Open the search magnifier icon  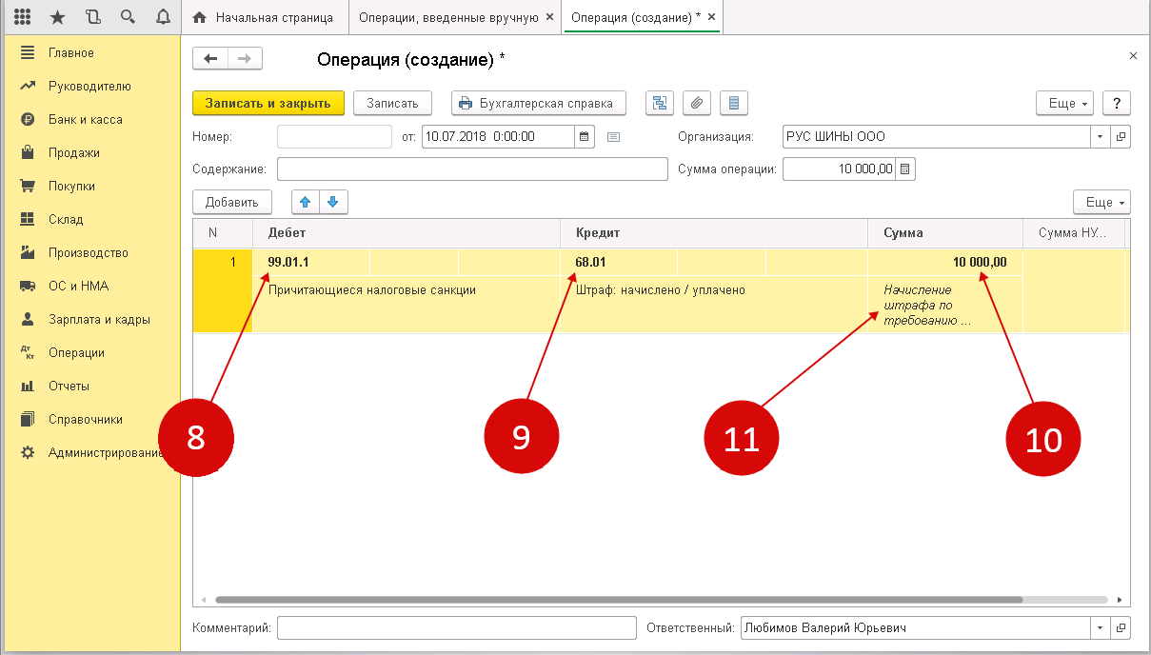point(127,17)
